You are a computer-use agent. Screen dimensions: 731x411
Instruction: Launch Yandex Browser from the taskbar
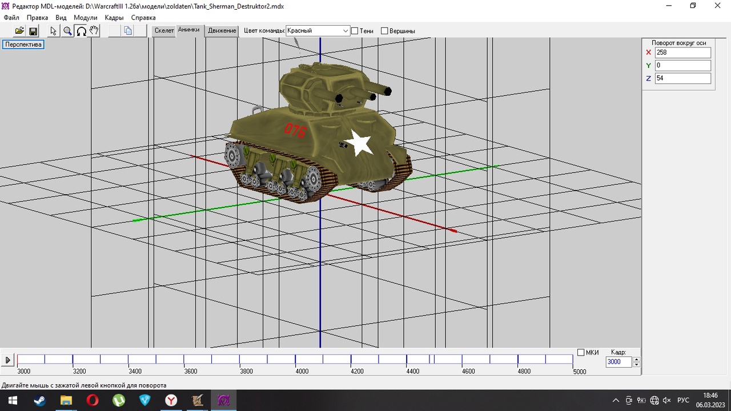(x=171, y=400)
